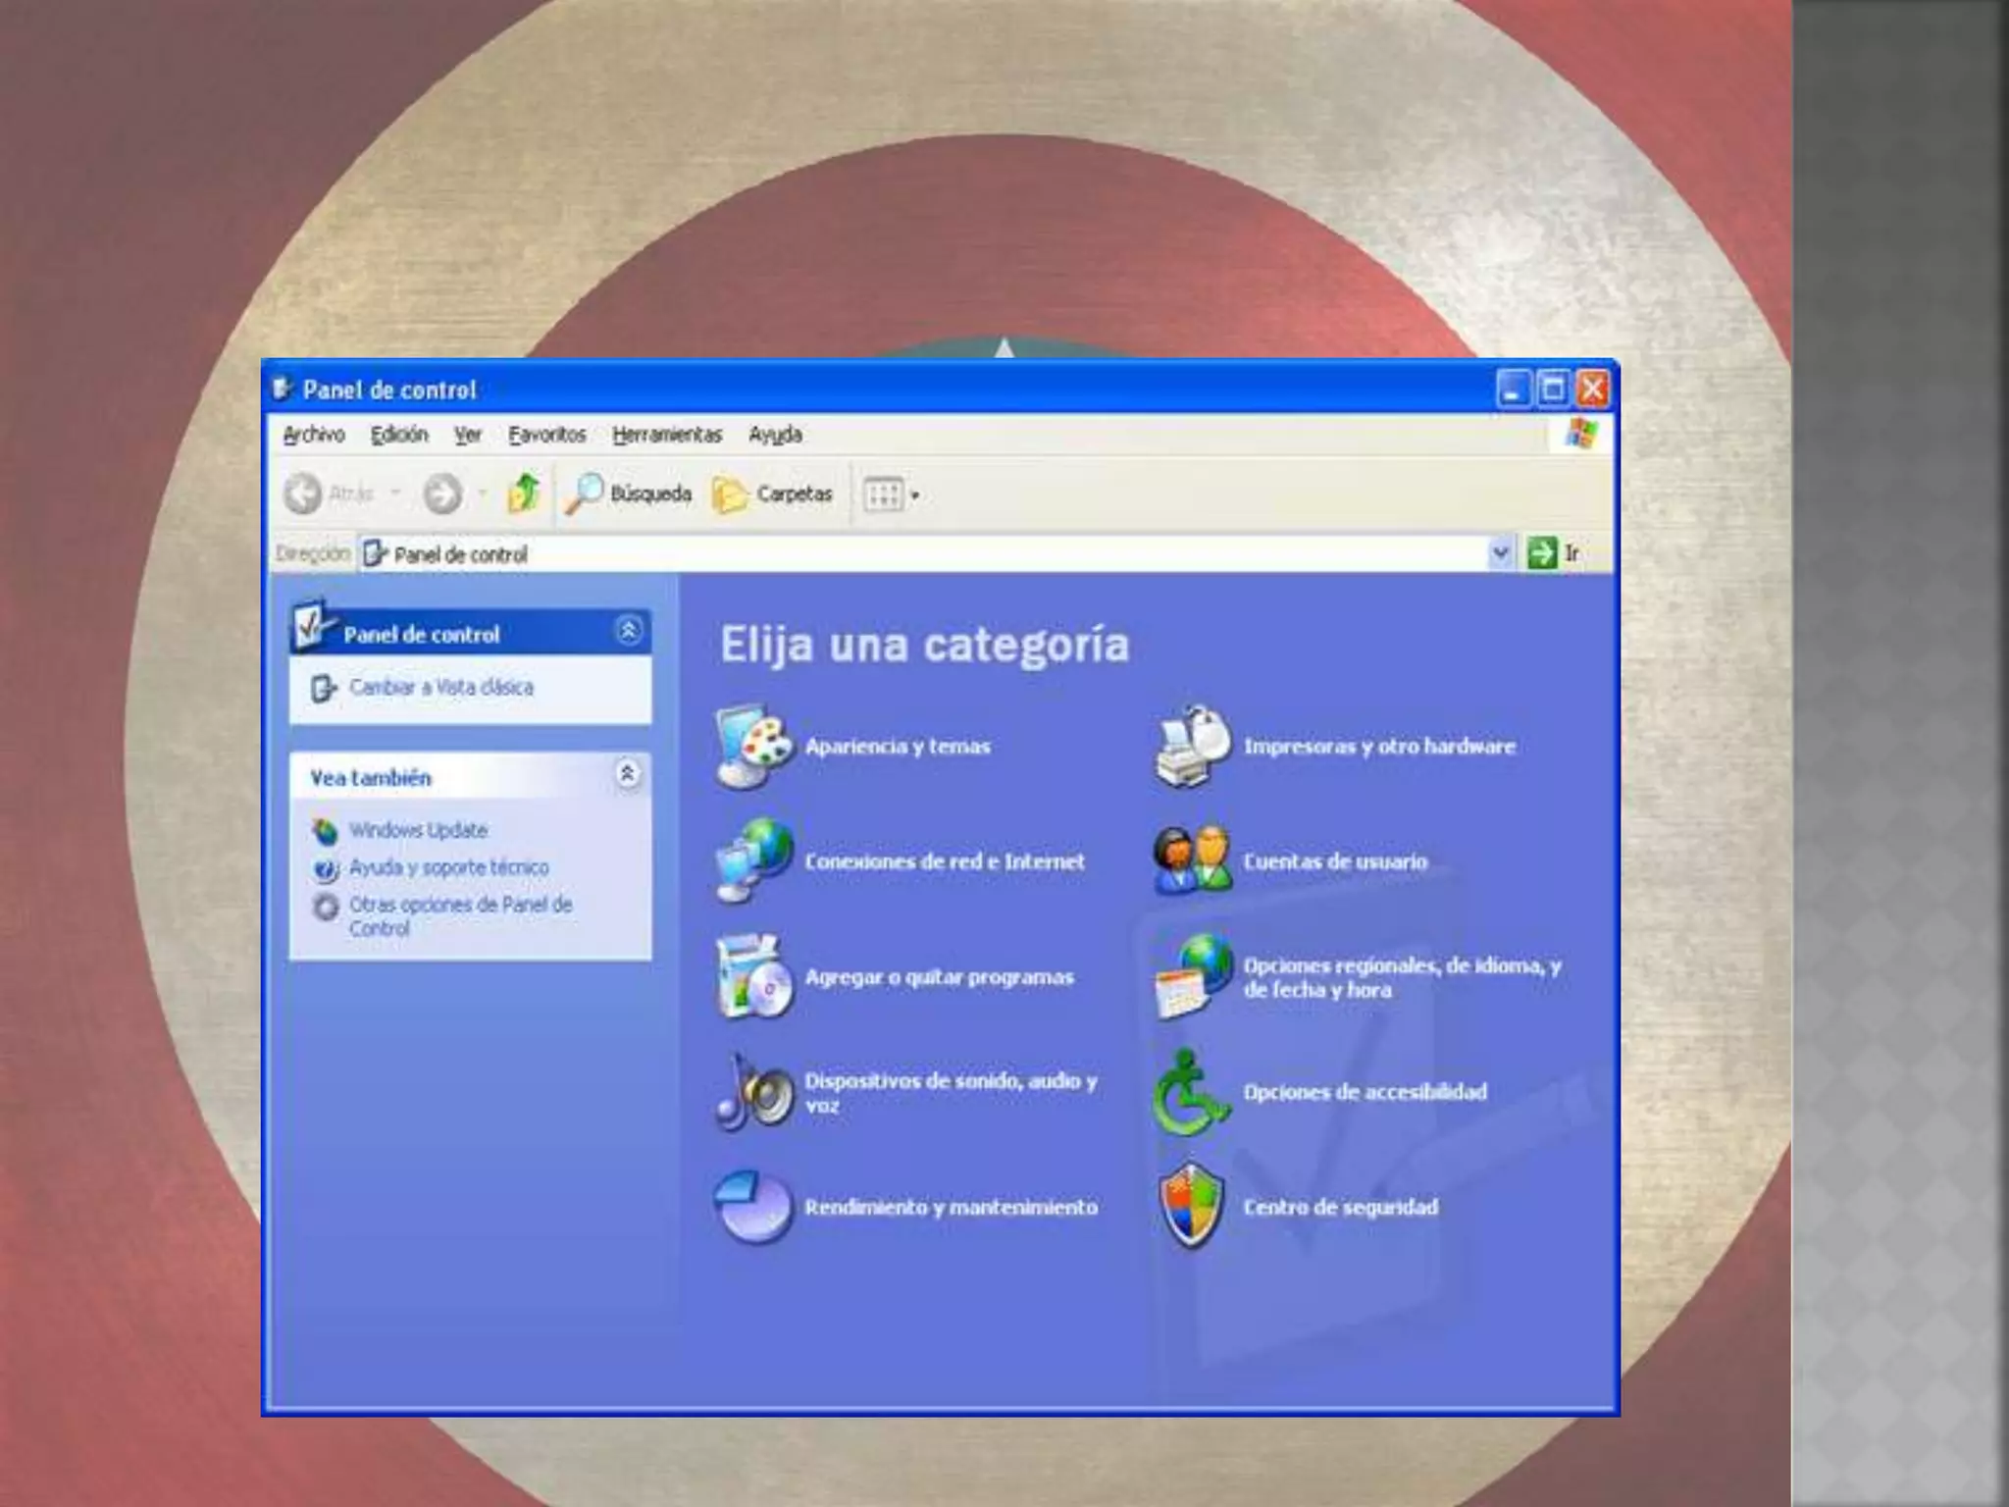Open the Dispositivos de sonido icon
This screenshot has width=2009, height=1507.
(753, 1092)
